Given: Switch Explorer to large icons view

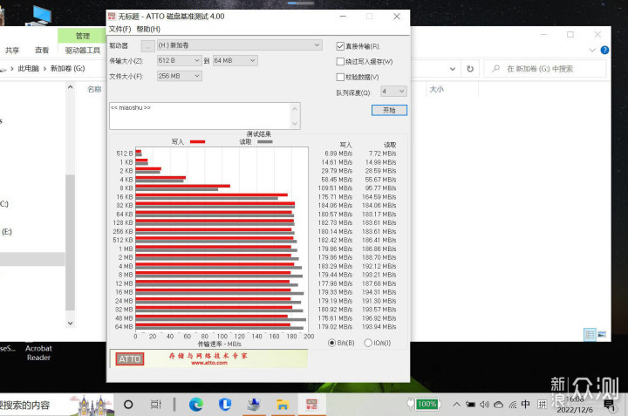Looking at the screenshot, I should (602, 334).
